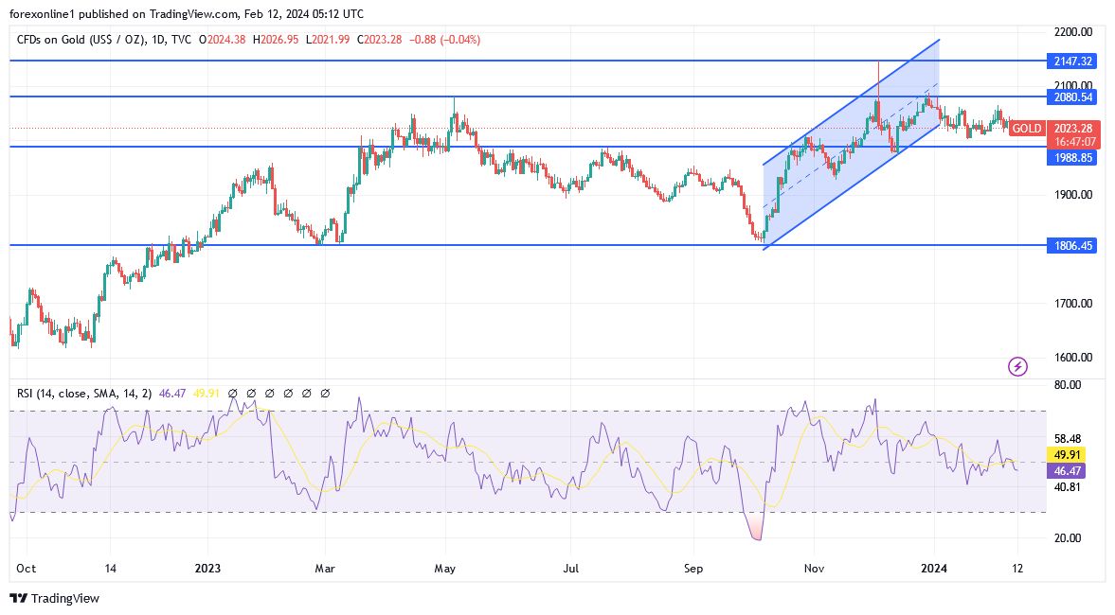Image resolution: width=1115 pixels, height=615 pixels.
Task: Click the 1600.00 price axis label
Action: point(1073,358)
